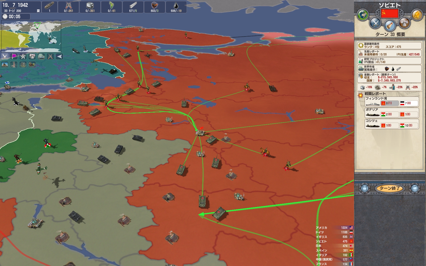Click the manpower helmet resource box
426x266 pixels.
(x=68, y=7)
